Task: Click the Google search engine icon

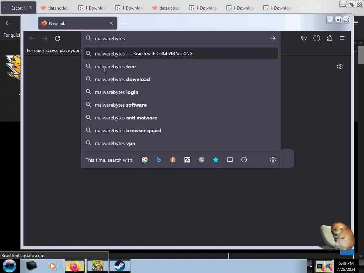Action: point(145,160)
